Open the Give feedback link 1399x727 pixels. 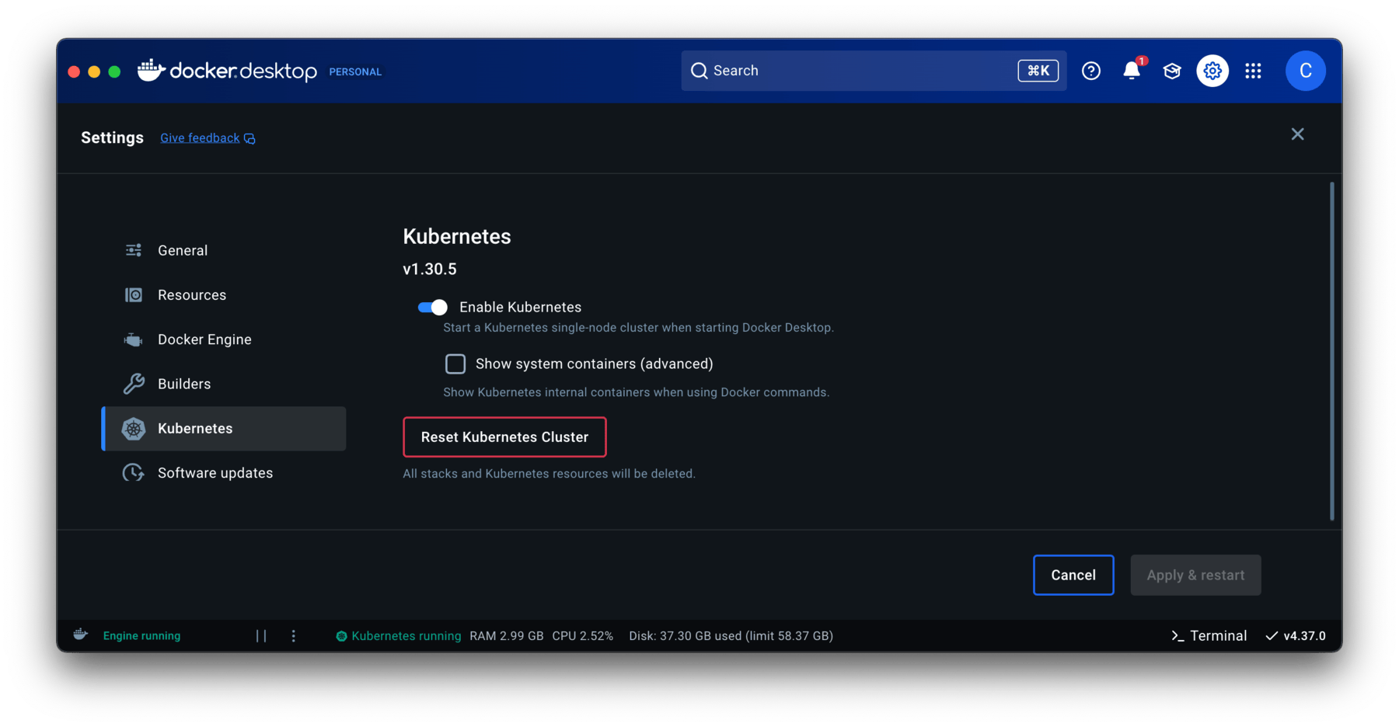tap(200, 137)
